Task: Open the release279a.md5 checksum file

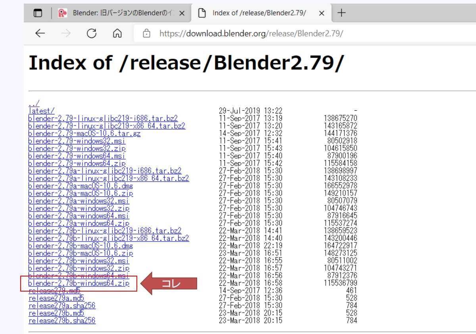Action: (x=56, y=298)
